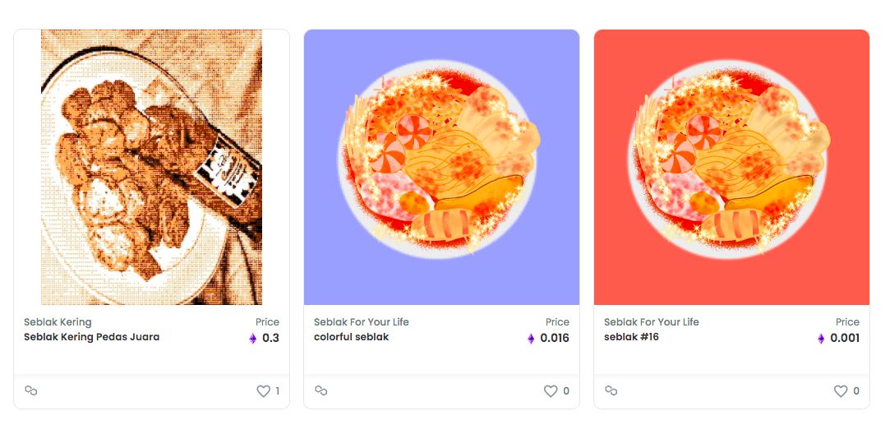Open the seblak #16 item title
Screen dimensions: 890x425
(631, 337)
